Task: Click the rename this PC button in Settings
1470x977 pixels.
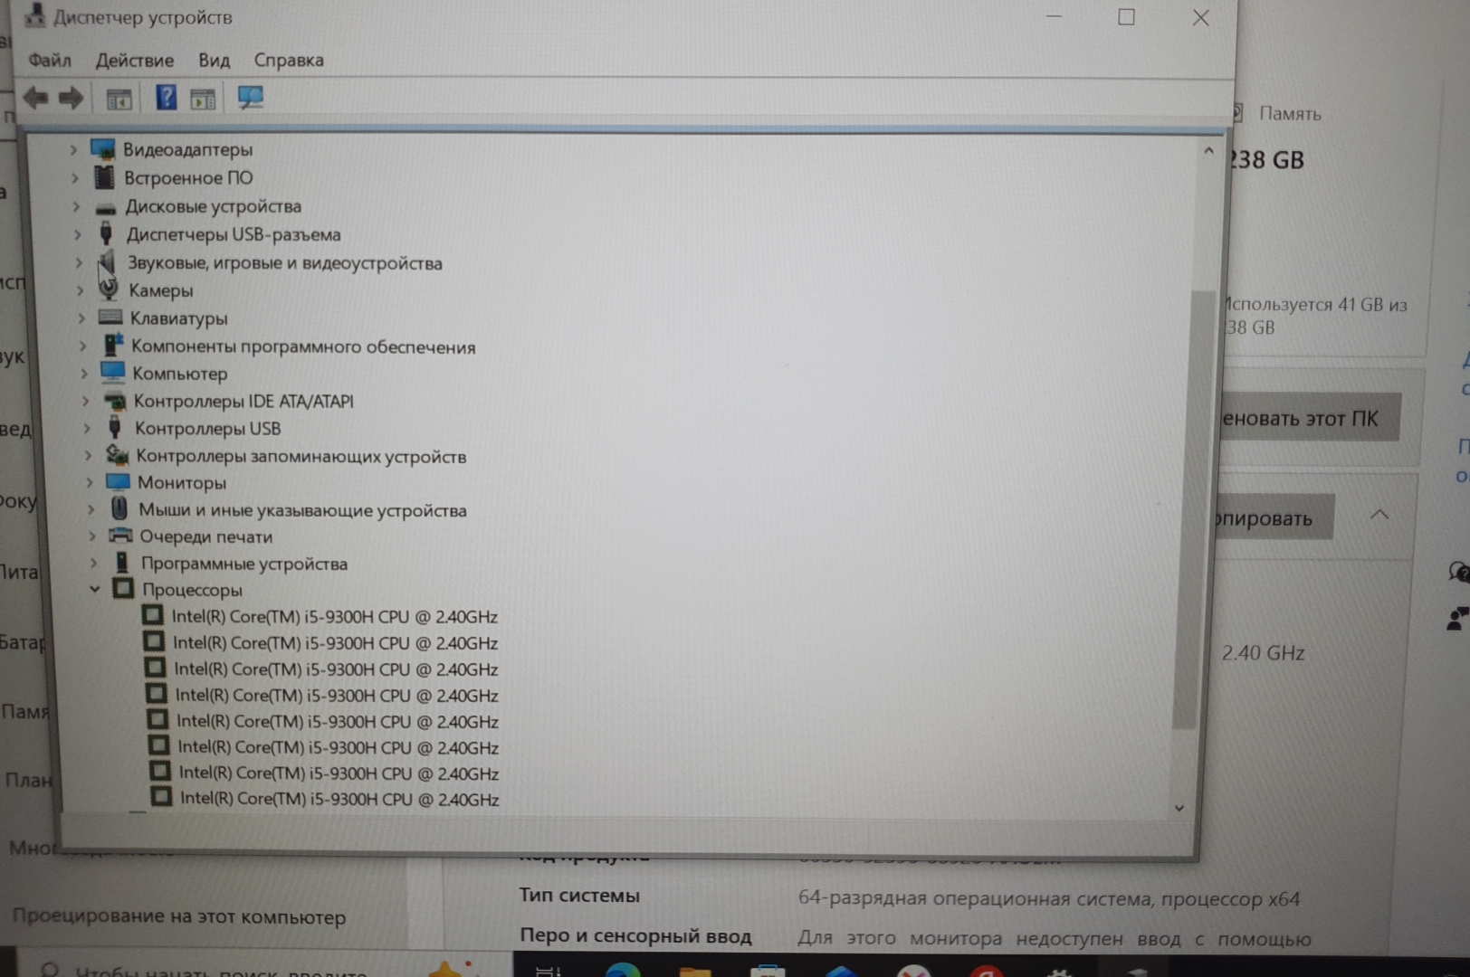Action: point(1311,418)
